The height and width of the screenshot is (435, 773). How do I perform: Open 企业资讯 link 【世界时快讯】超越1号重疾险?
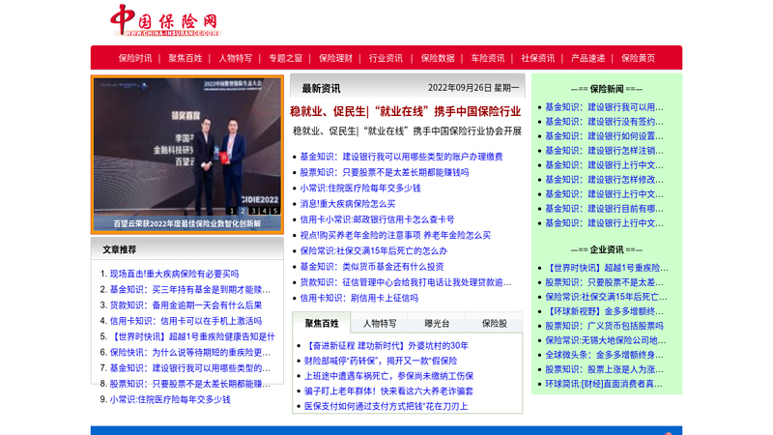607,269
